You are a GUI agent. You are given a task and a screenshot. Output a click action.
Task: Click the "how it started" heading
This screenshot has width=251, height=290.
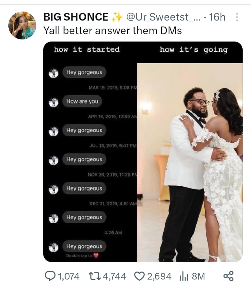click(87, 50)
